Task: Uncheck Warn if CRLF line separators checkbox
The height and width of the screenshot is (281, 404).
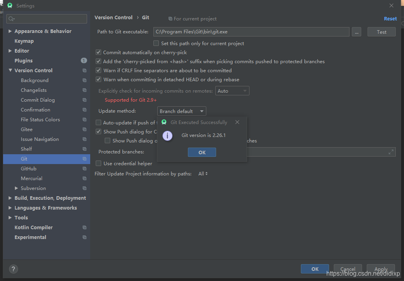Action: point(98,70)
